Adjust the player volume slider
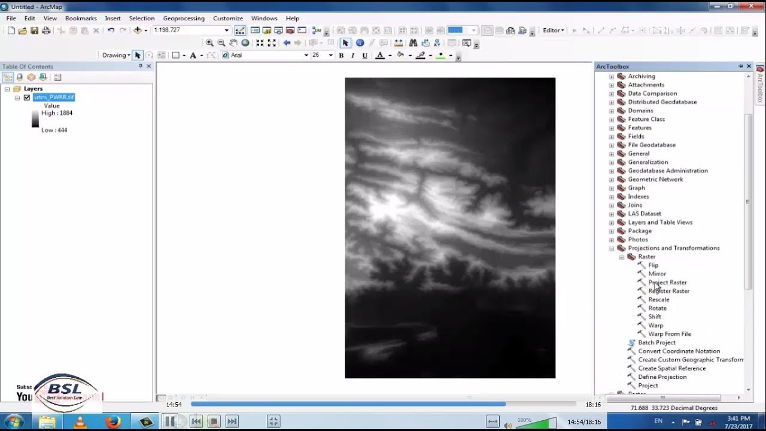 click(x=536, y=424)
